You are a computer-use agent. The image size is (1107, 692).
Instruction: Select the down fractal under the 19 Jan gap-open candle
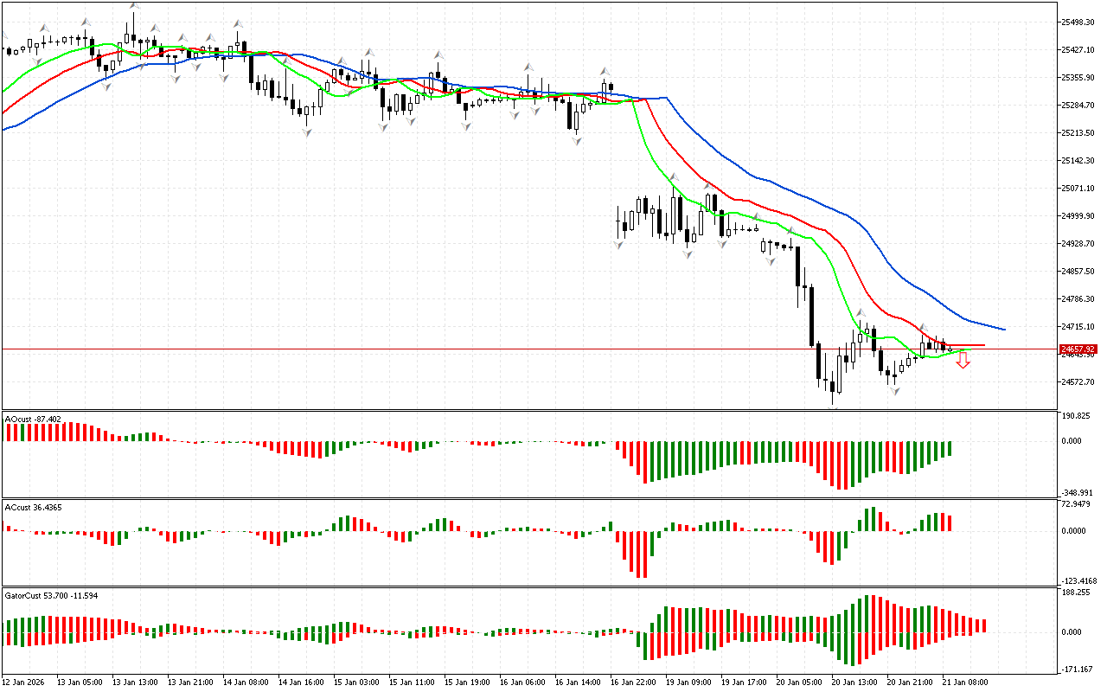[618, 246]
